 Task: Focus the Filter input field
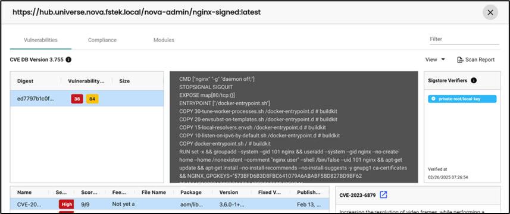point(464,39)
